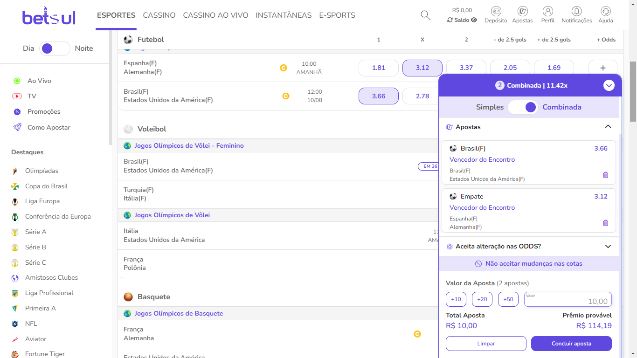Click the Vencedor do Encontro link under Empate
Viewport: 637px width, 358px height.
click(482, 207)
